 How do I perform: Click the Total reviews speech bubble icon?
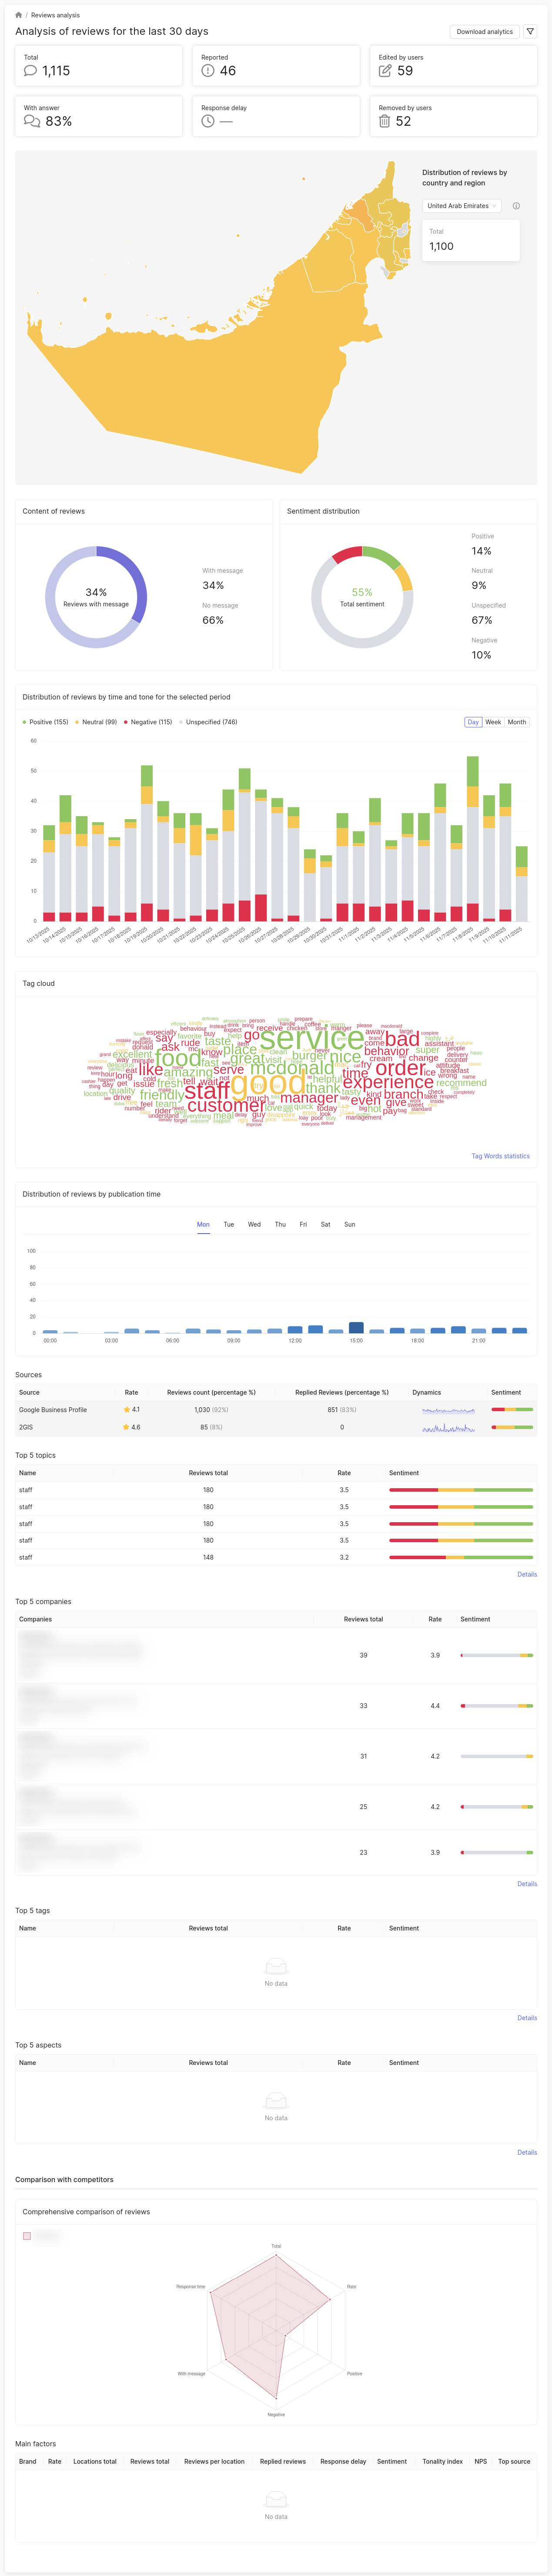[x=30, y=71]
